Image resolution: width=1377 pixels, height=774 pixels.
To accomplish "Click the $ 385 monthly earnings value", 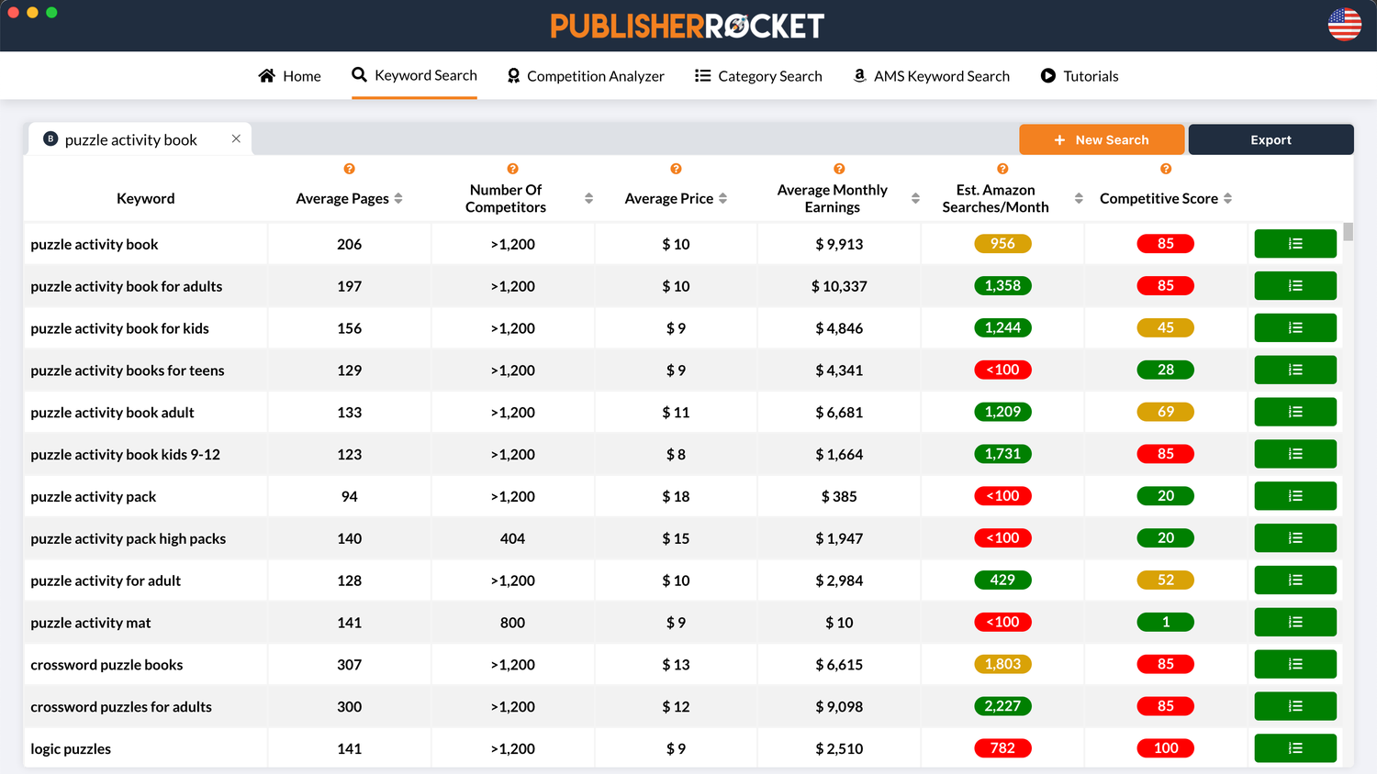I will pyautogui.click(x=839, y=496).
